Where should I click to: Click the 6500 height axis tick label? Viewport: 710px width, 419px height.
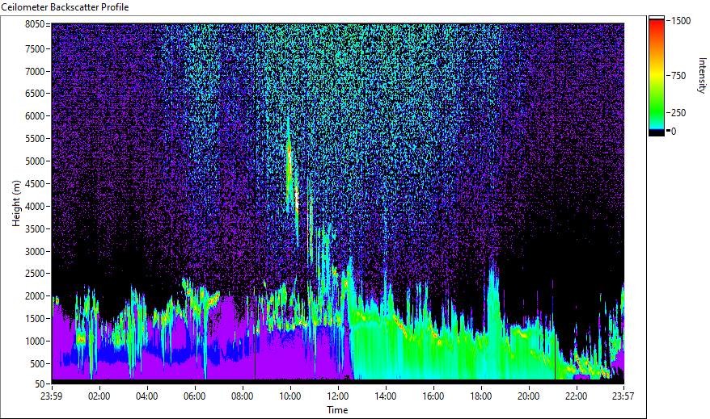click(x=35, y=94)
